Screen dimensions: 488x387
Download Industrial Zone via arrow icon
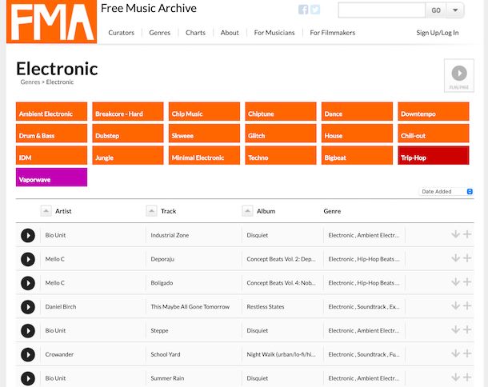pyautogui.click(x=455, y=234)
